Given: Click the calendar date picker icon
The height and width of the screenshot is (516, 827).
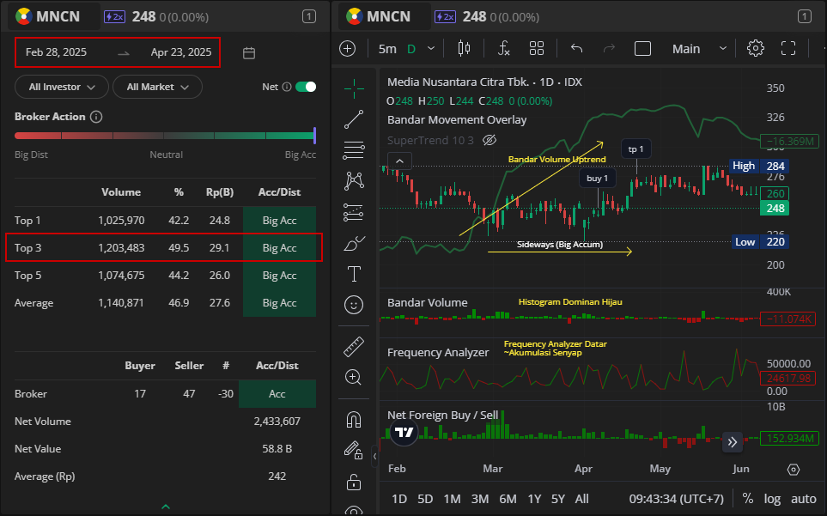Looking at the screenshot, I should tap(249, 53).
